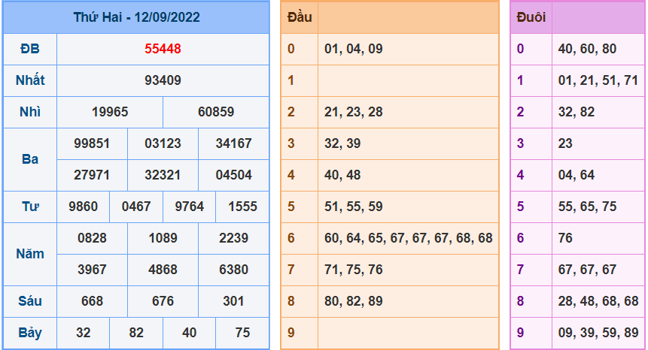The width and height of the screenshot is (648, 350).
Task: Select fourth prize number 9764
Action: pyautogui.click(x=189, y=207)
